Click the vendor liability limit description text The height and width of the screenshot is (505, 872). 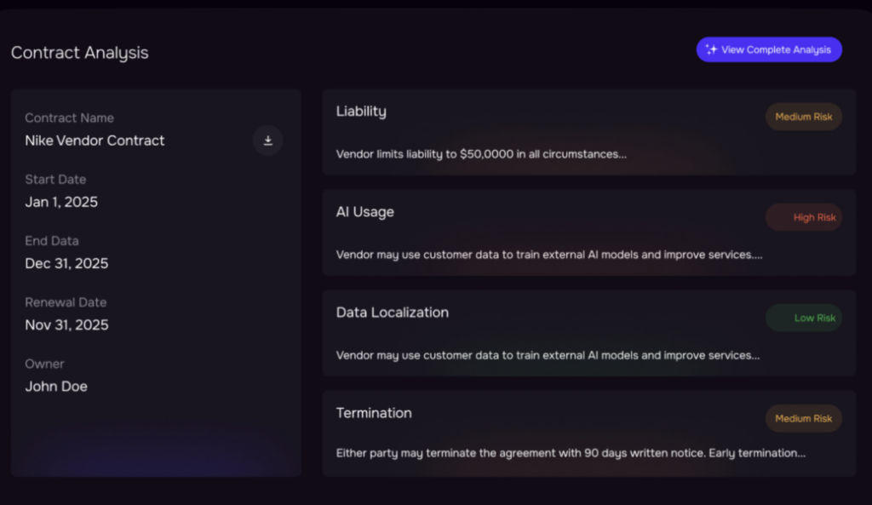coord(481,155)
